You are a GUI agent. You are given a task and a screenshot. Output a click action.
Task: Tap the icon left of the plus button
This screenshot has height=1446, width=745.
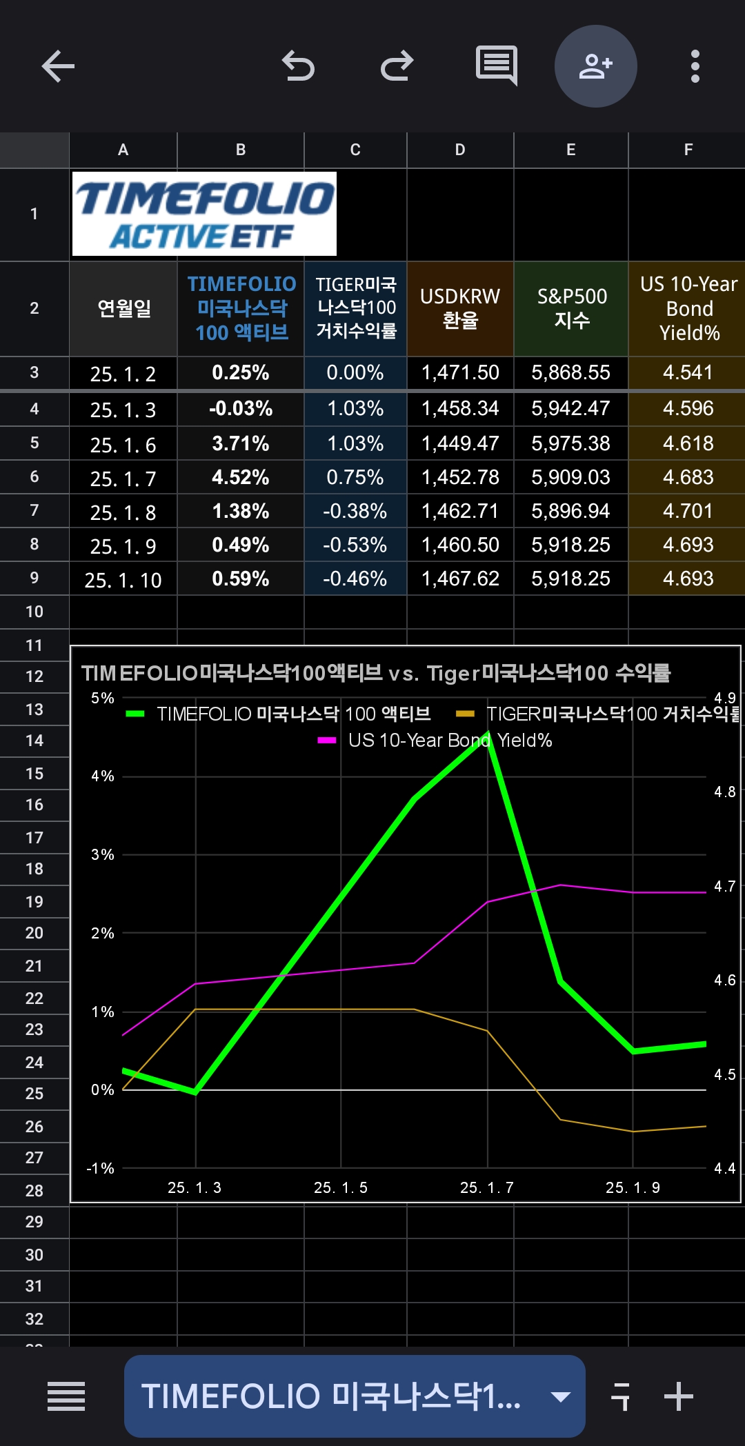pyautogui.click(x=621, y=1396)
